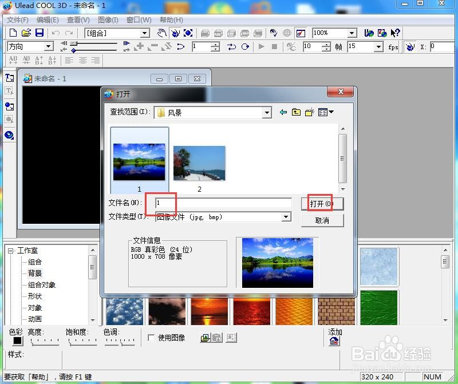Click the Save disk icon
Screen dimensions: 458x384
coord(40,33)
